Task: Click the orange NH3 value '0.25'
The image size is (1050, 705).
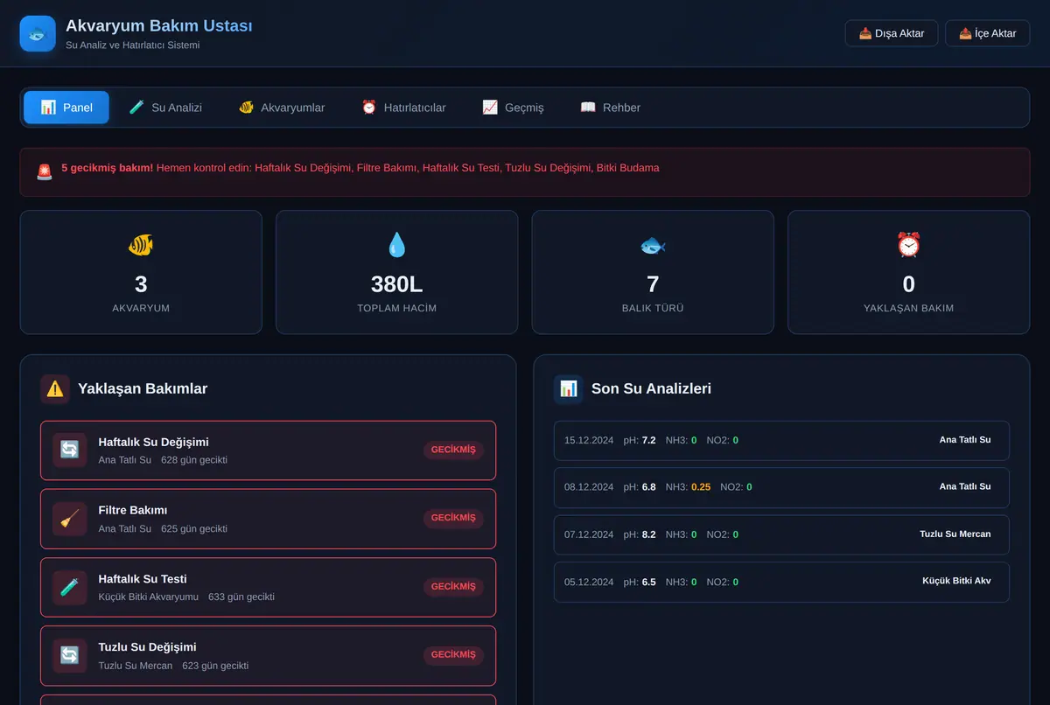Action: point(701,487)
